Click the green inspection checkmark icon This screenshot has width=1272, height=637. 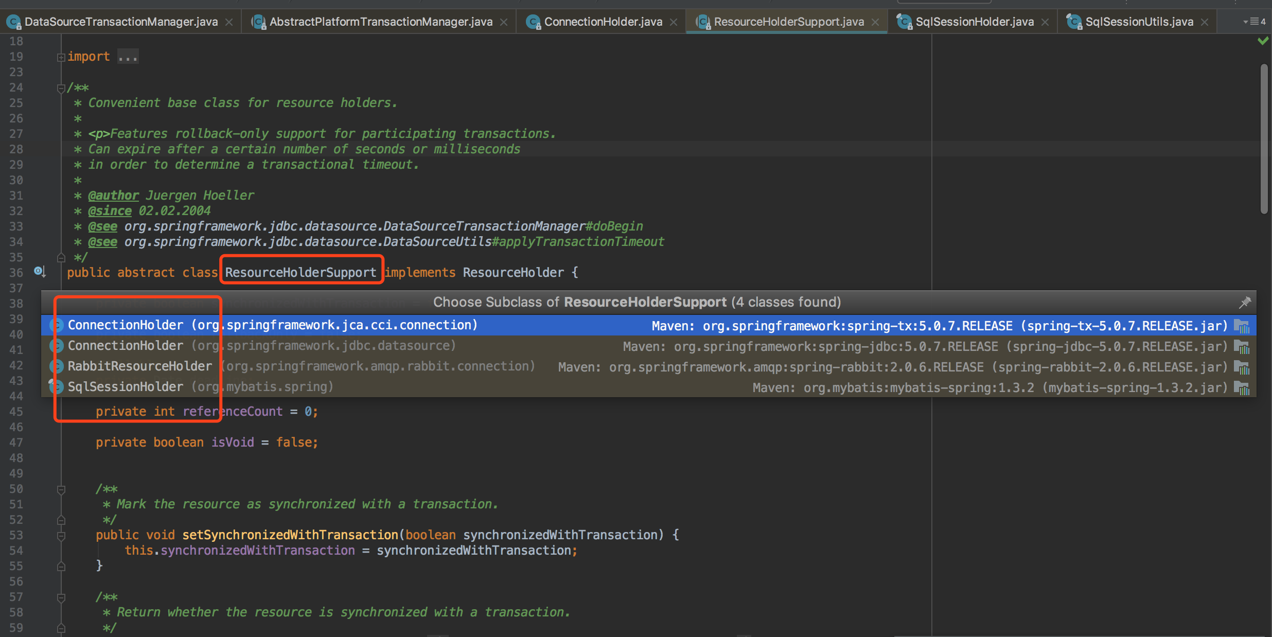click(x=1263, y=41)
